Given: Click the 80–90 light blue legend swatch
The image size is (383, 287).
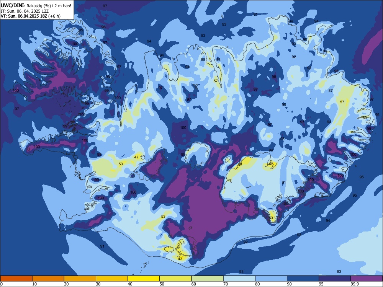Looking at the screenshot, I should 271,279.
